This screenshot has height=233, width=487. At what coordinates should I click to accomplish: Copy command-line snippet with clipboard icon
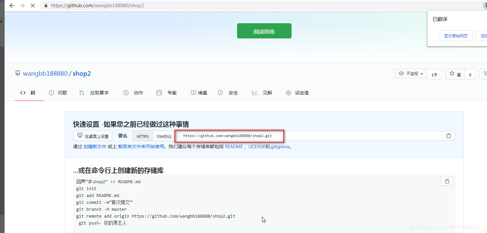click(447, 181)
